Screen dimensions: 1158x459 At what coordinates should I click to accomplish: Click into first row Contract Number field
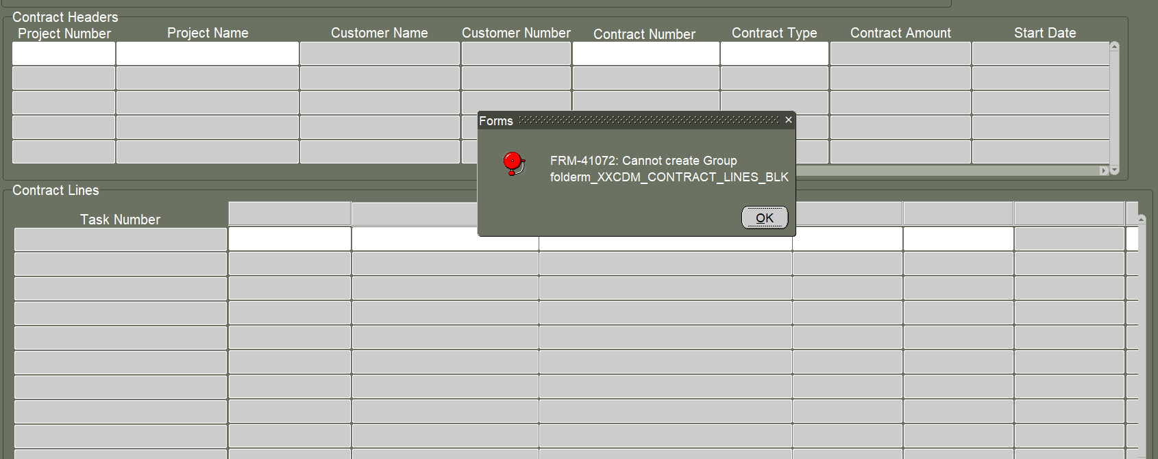pyautogui.click(x=645, y=54)
